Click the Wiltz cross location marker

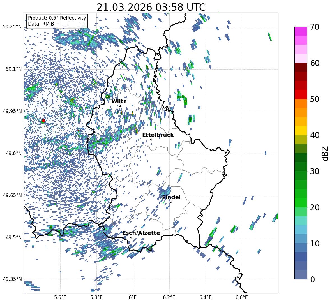tap(121, 106)
